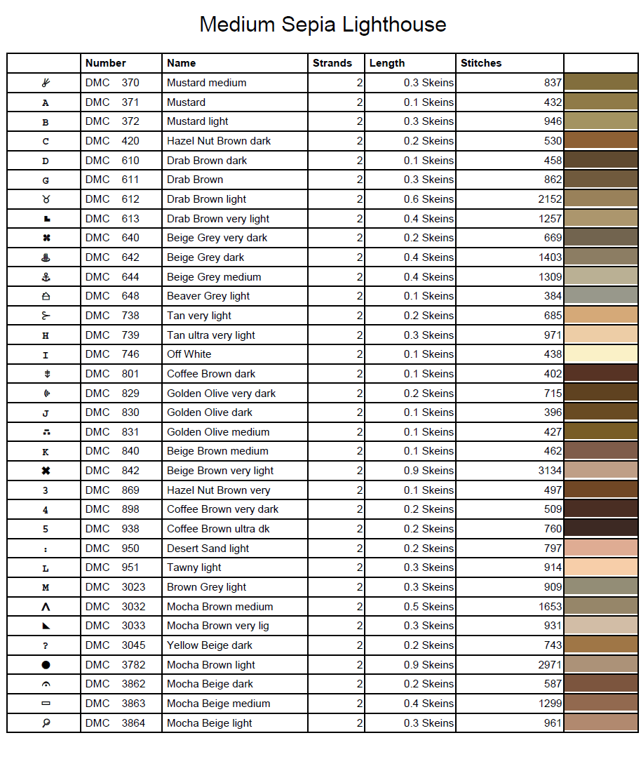The width and height of the screenshot is (641, 766).
Task: Select the Coffee Brown ultra dk swatch
Action: (600, 529)
